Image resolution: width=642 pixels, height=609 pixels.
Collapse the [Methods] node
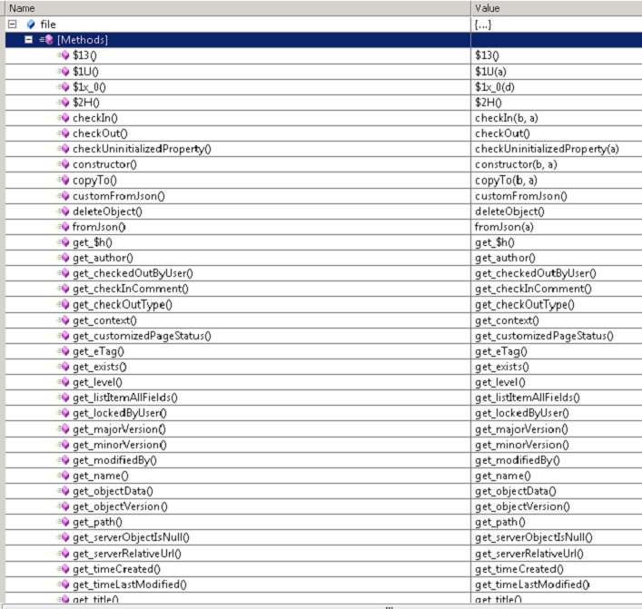tap(28, 40)
